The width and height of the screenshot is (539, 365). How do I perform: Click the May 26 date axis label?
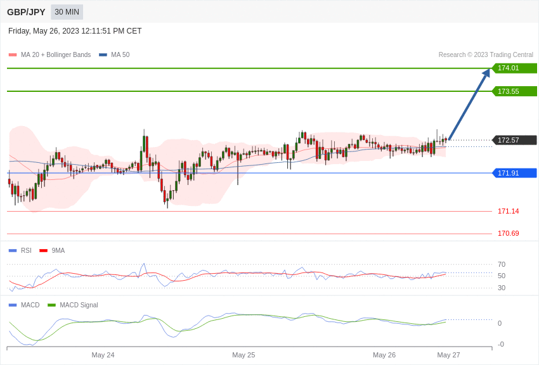pyautogui.click(x=384, y=355)
